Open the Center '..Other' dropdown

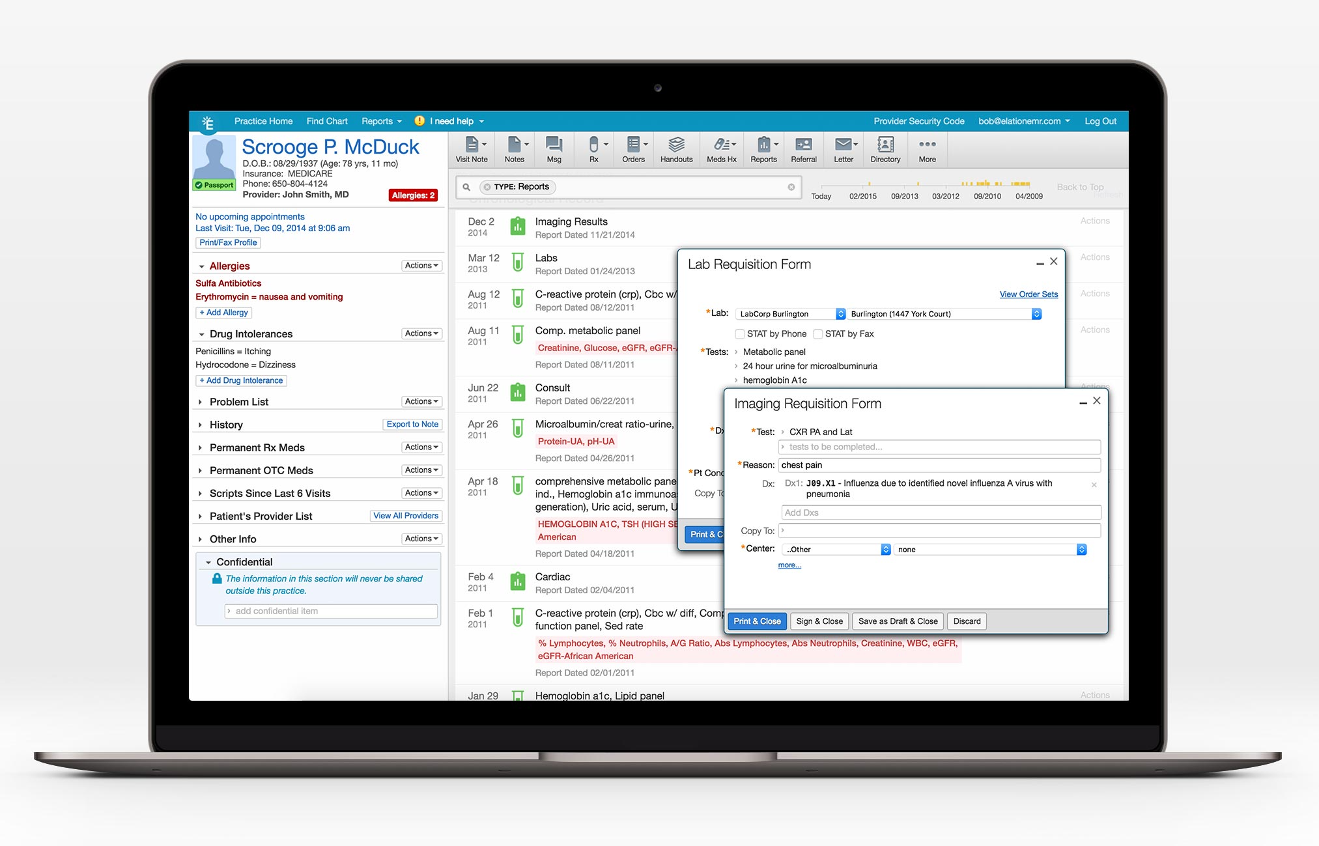(x=836, y=550)
